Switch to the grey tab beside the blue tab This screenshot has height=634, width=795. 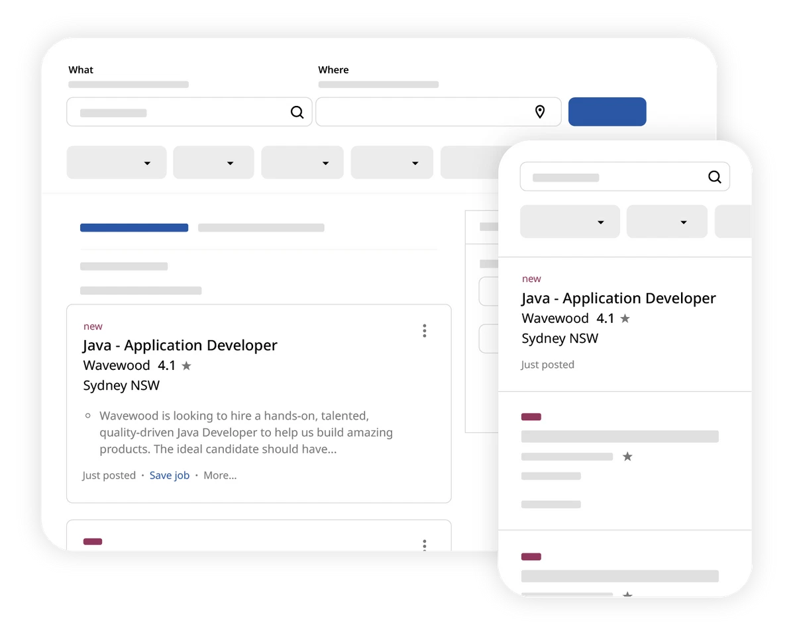coord(261,228)
